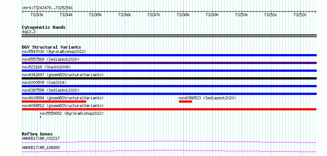Image resolution: width=327 pixels, height=156 pixels.
Task: Click the right arrowhead of the ruler
Action: click(x=316, y=11)
